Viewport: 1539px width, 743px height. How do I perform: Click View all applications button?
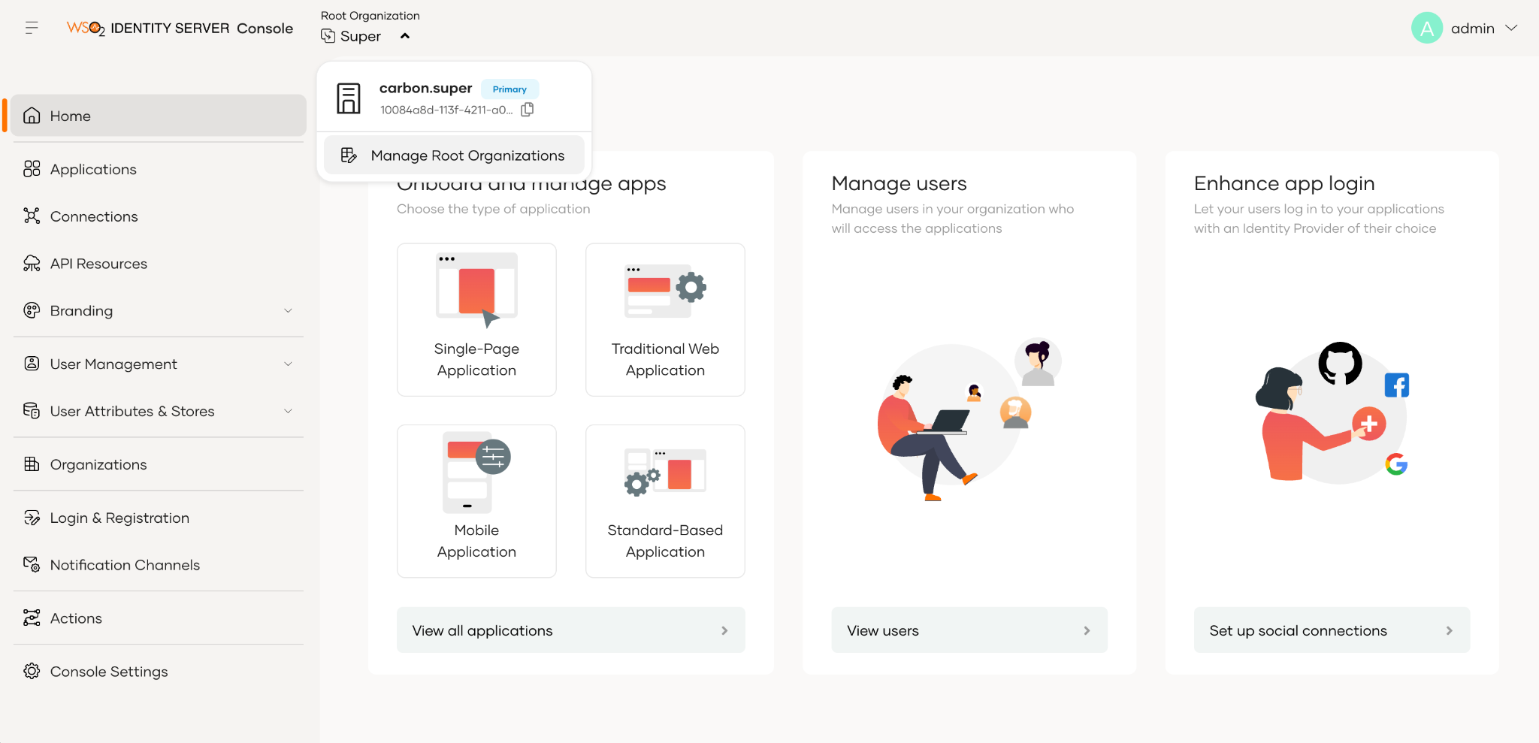tap(570, 630)
